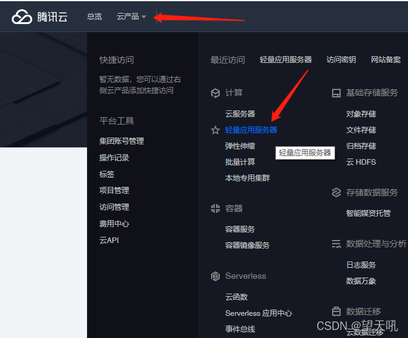This screenshot has height=338, width=408.
Task: Open 访问密钥 from recent visits
Action: point(341,60)
